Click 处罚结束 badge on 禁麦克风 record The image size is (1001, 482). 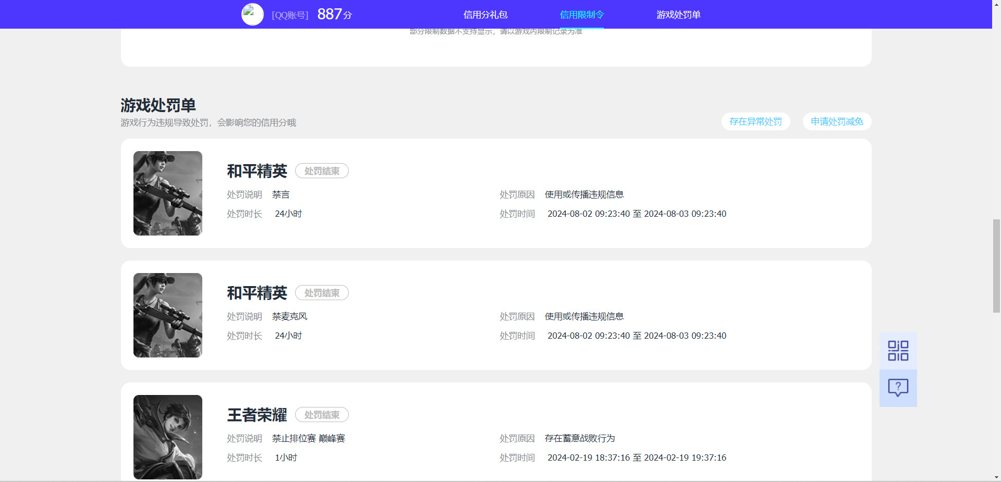pyautogui.click(x=322, y=293)
